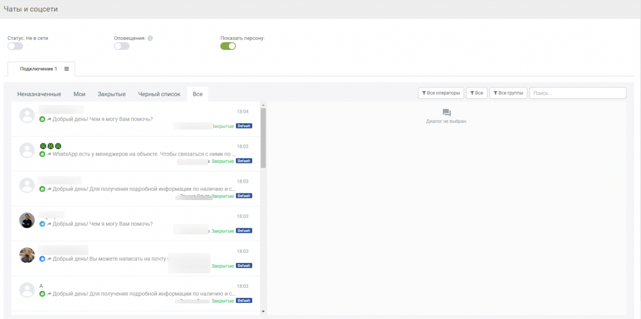Select the Черный список tab
This screenshot has width=641, height=319.
click(x=159, y=94)
